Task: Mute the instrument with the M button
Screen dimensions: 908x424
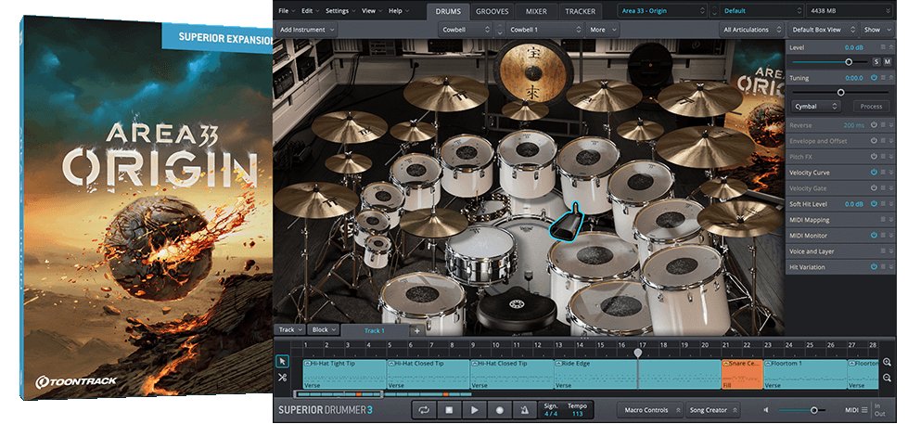Action: pos(887,62)
